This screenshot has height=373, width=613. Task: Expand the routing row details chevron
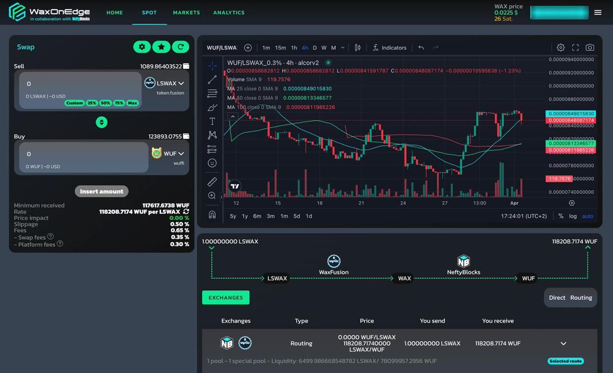[563, 343]
